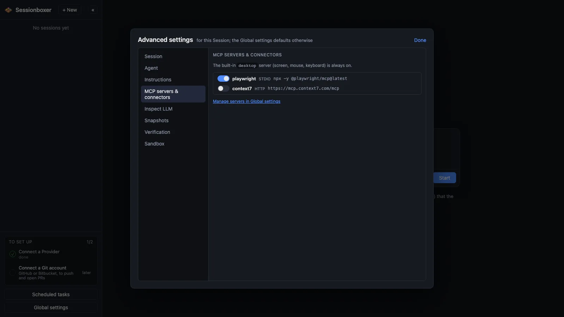Screen dimensions: 564x317
Task: Click the HTTP transport label
Action: (259, 89)
